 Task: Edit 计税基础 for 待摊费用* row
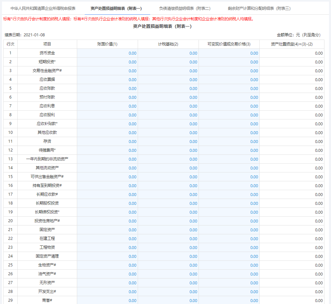(168, 151)
